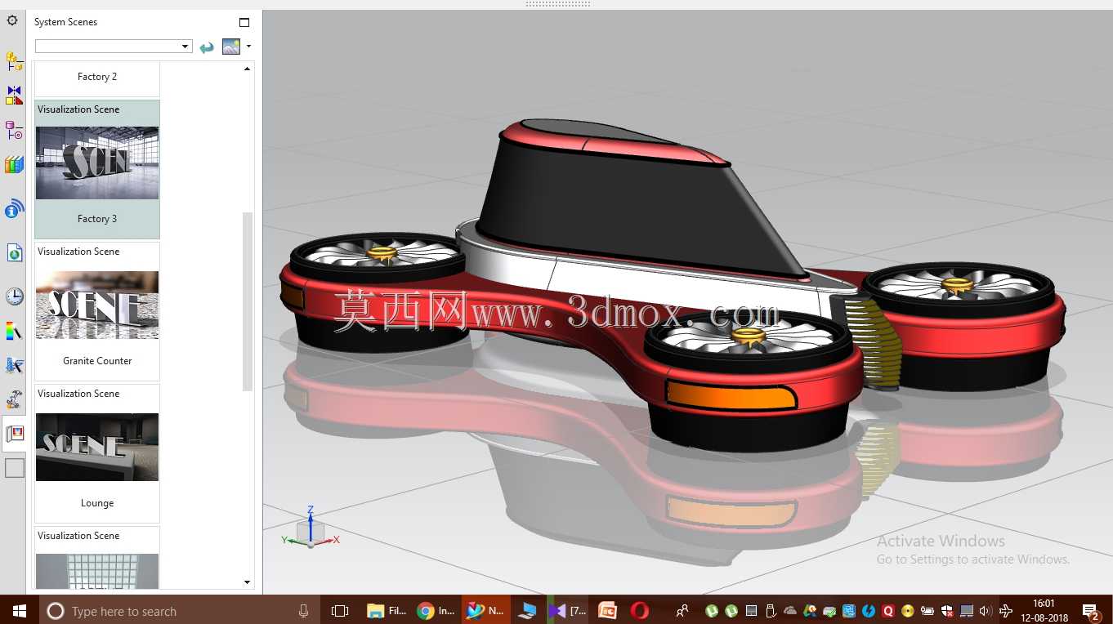Click the "Type here to search" box
Image resolution: width=1113 pixels, height=624 pixels.
point(180,611)
